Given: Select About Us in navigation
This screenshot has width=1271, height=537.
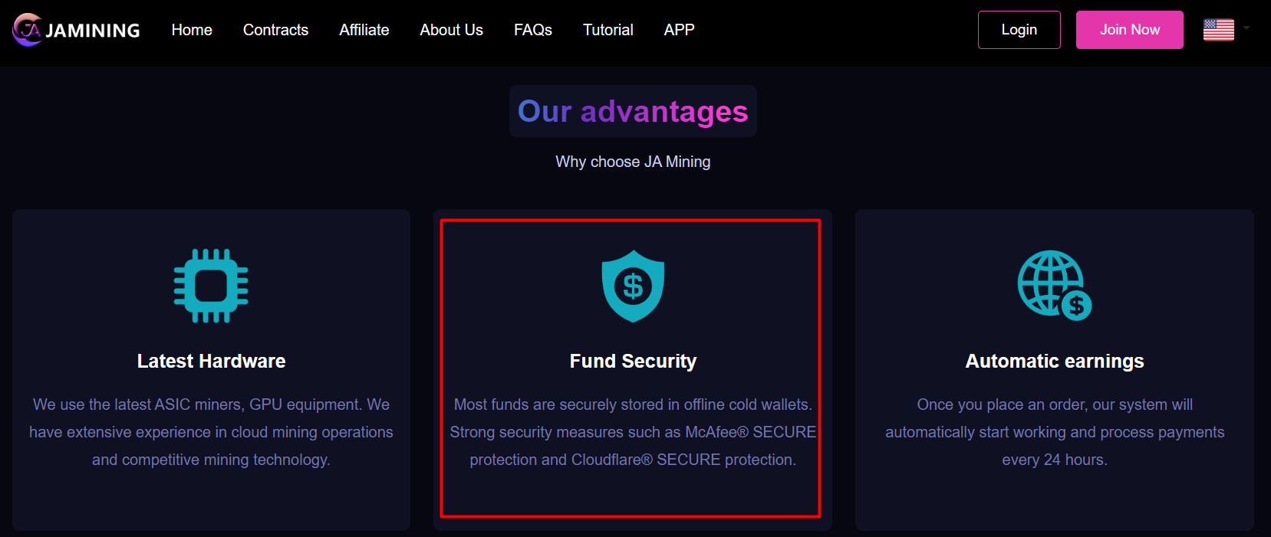Looking at the screenshot, I should click(451, 30).
